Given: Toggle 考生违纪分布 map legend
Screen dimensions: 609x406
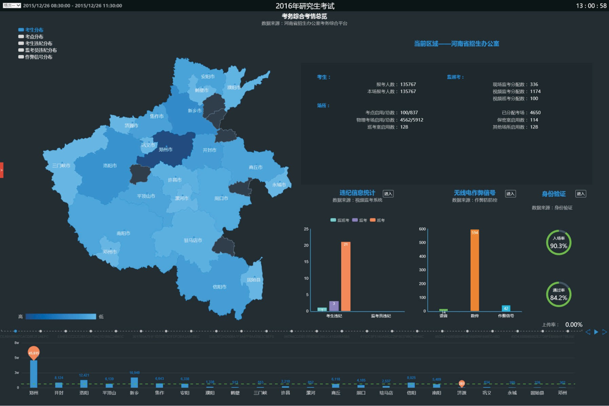Looking at the screenshot, I should point(35,44).
